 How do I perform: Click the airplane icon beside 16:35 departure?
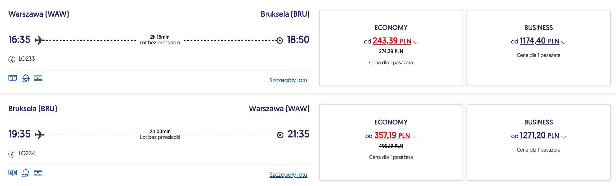pyautogui.click(x=40, y=40)
